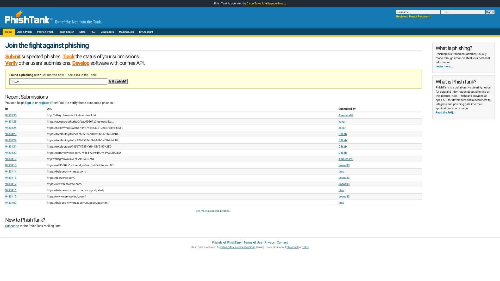Open submission ID 9433425
Viewport: 500px width, 281px height.
pos(11,122)
